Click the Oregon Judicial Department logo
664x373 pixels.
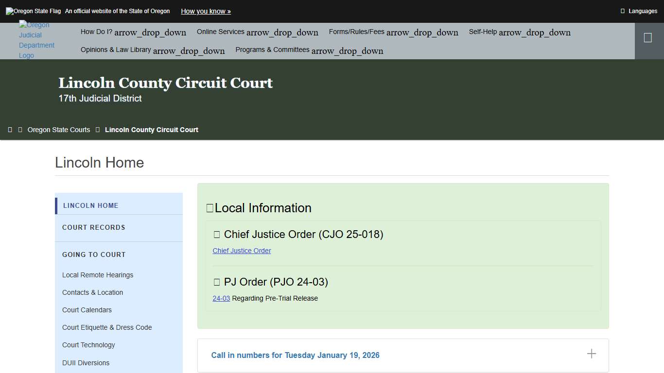click(36, 40)
